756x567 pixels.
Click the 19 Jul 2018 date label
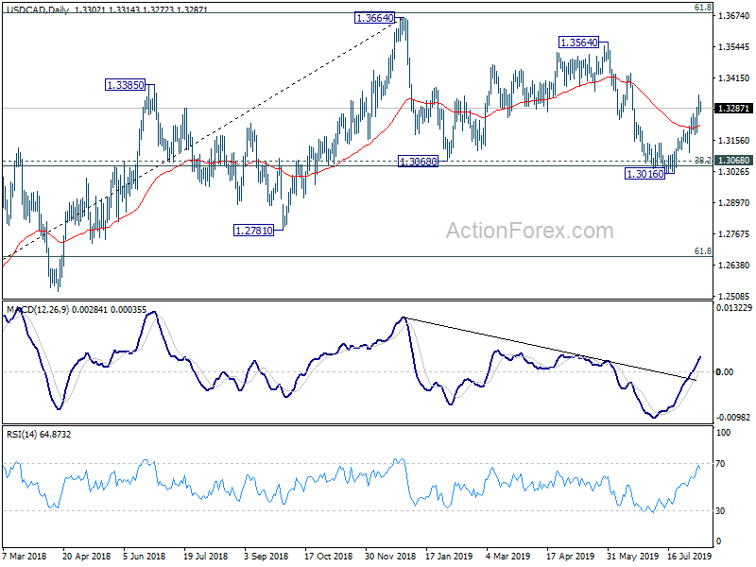pos(205,556)
